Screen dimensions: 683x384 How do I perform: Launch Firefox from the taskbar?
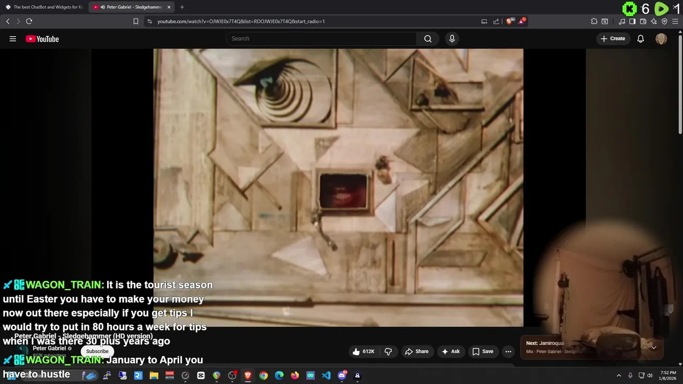[295, 375]
